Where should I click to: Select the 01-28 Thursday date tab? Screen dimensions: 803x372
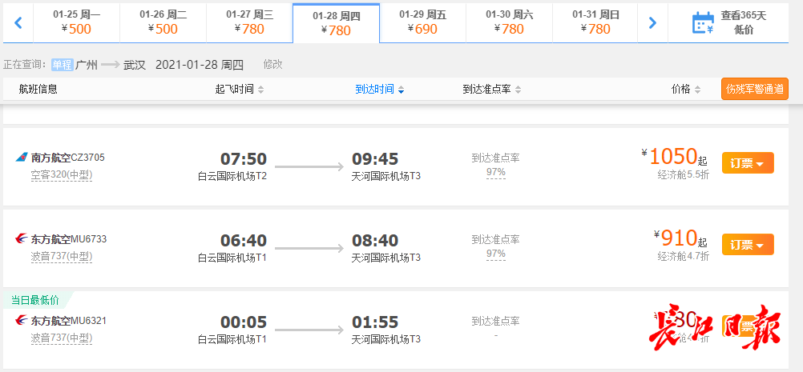pos(337,23)
